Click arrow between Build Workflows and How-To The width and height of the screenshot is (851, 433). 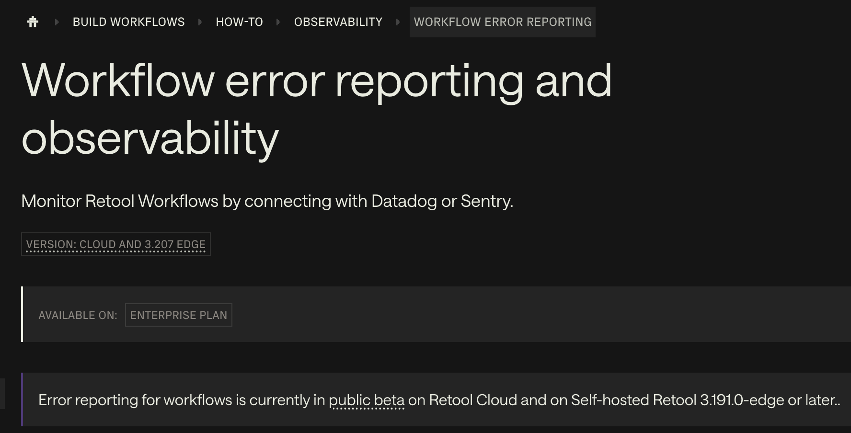coord(200,22)
